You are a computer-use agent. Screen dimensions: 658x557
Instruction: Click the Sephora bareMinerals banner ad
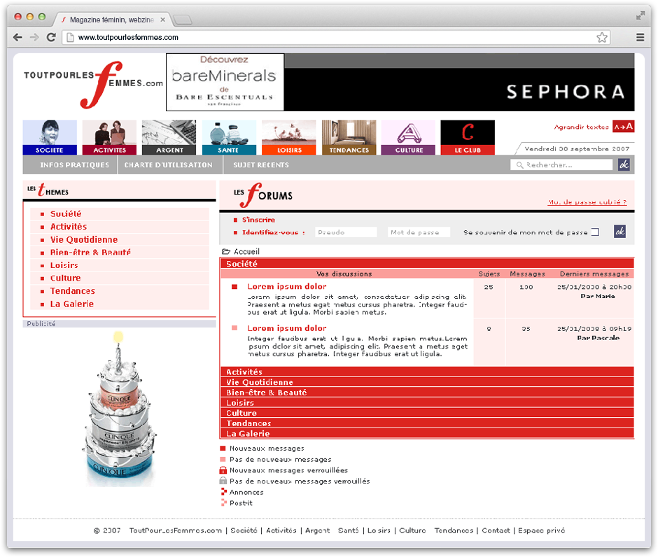point(400,82)
